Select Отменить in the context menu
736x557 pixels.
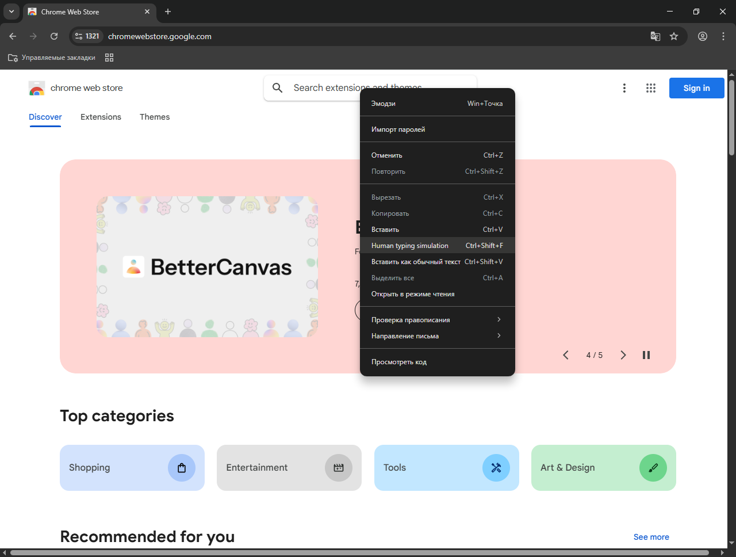click(x=437, y=155)
